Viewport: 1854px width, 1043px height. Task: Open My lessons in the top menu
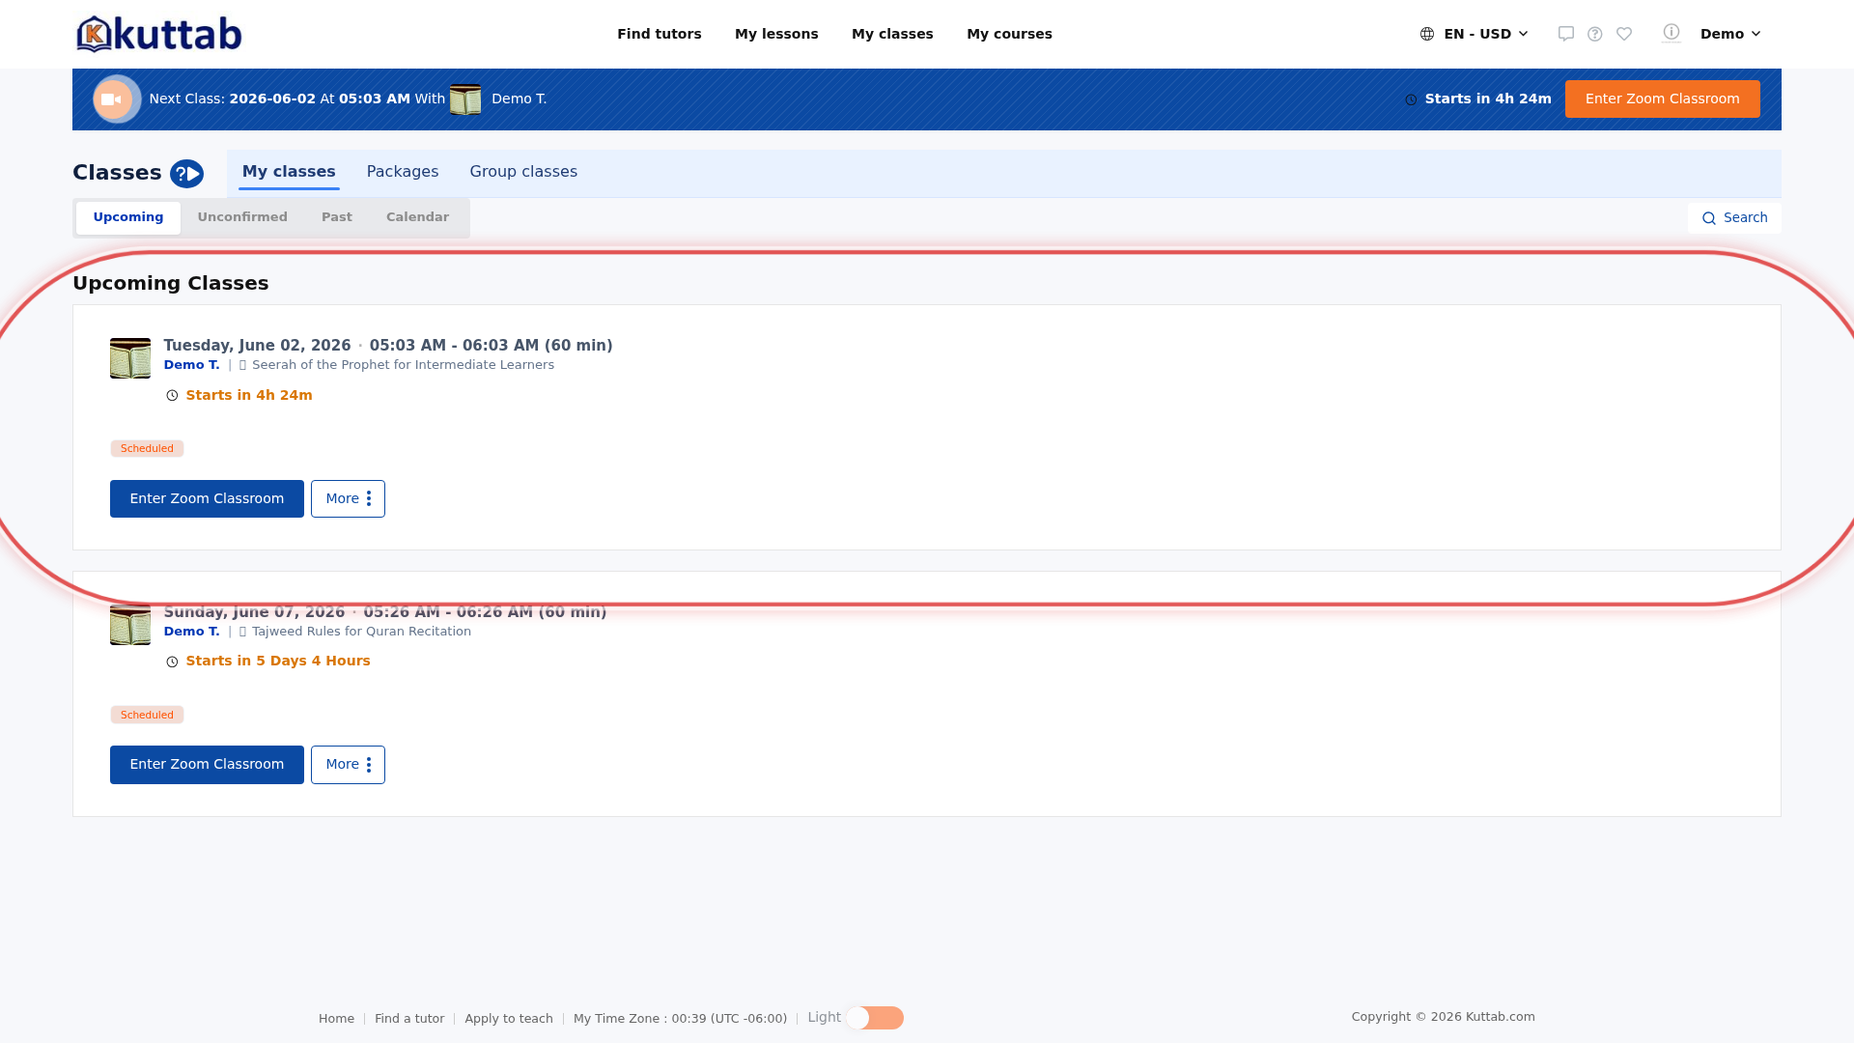pyautogui.click(x=776, y=34)
